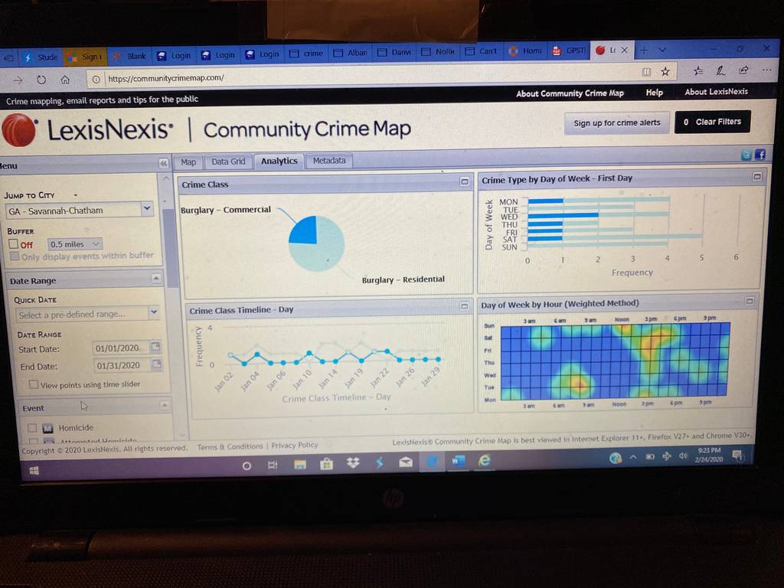Click the add notes pen icon

click(720, 71)
